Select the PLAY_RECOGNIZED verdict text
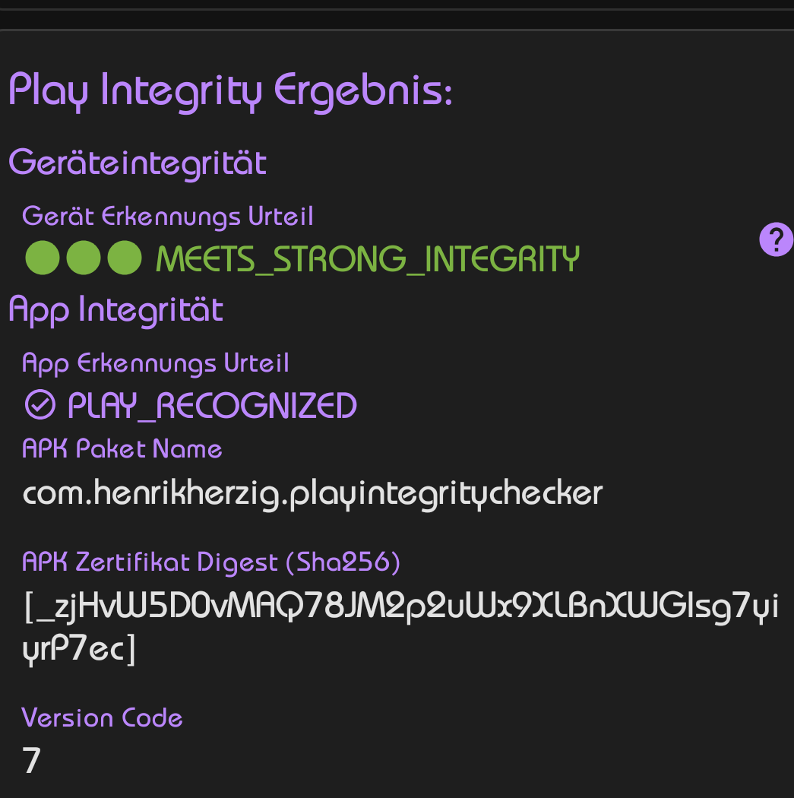The image size is (794, 798). [213, 406]
